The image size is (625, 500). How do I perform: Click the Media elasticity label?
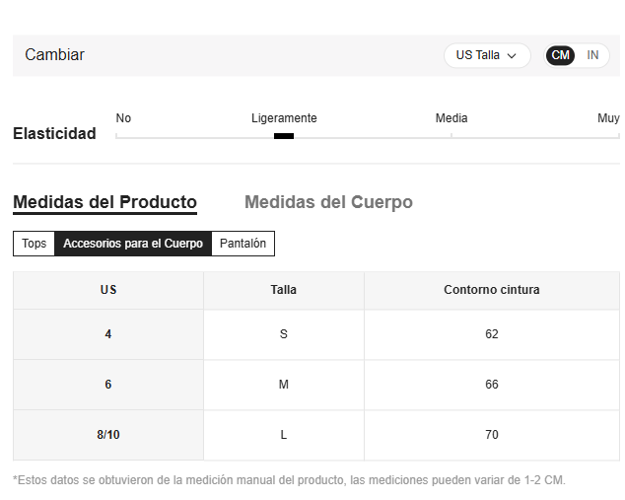tap(451, 118)
